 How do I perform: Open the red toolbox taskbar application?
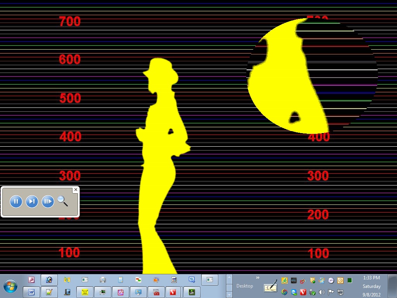(156, 292)
